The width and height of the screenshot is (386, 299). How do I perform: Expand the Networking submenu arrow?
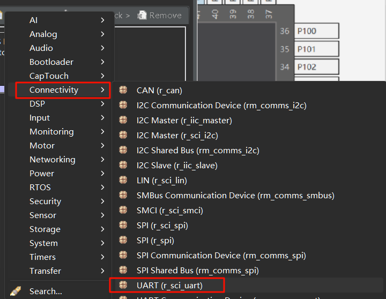click(102, 160)
